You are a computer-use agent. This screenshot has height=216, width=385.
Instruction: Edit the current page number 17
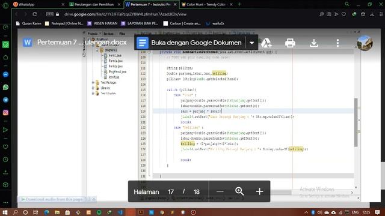[x=171, y=192]
